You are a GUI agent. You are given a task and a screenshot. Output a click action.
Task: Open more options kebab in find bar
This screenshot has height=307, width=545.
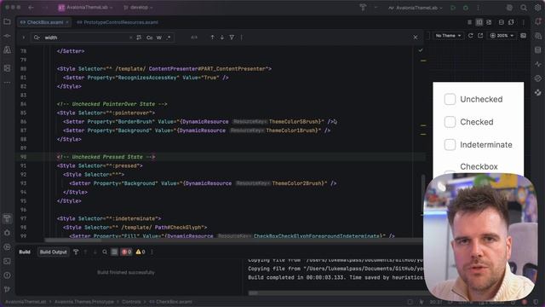242,38
